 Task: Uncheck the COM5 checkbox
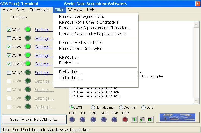tap(9, 47)
